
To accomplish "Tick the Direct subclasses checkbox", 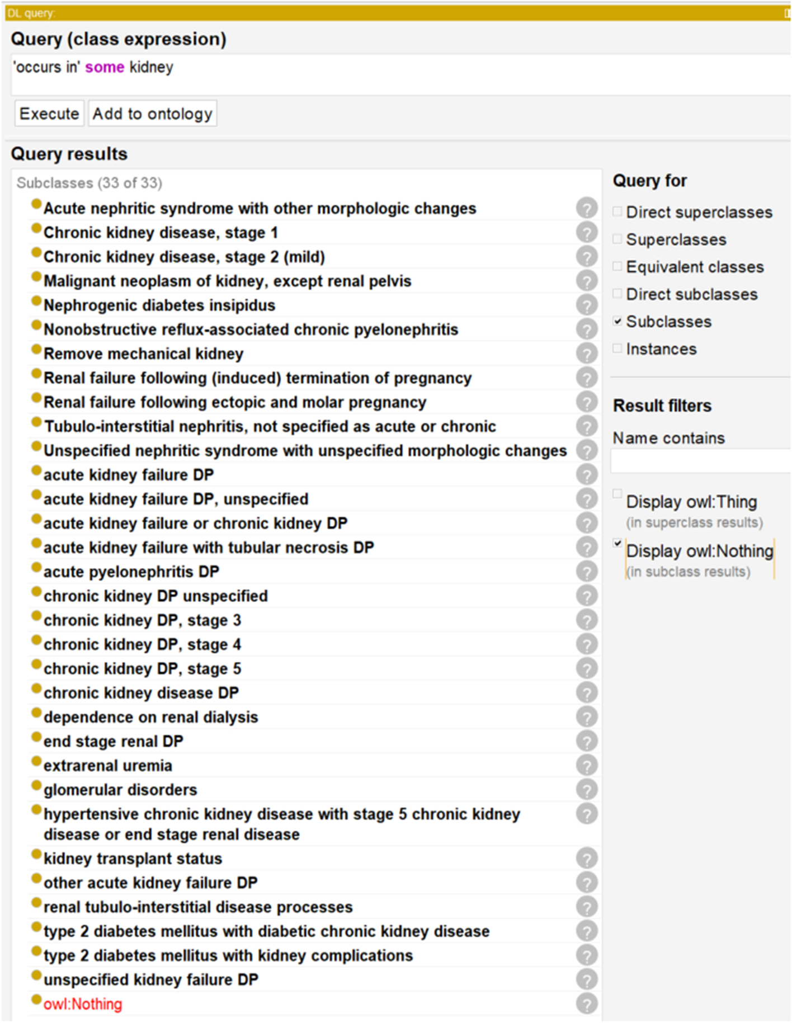I will coord(617,294).
